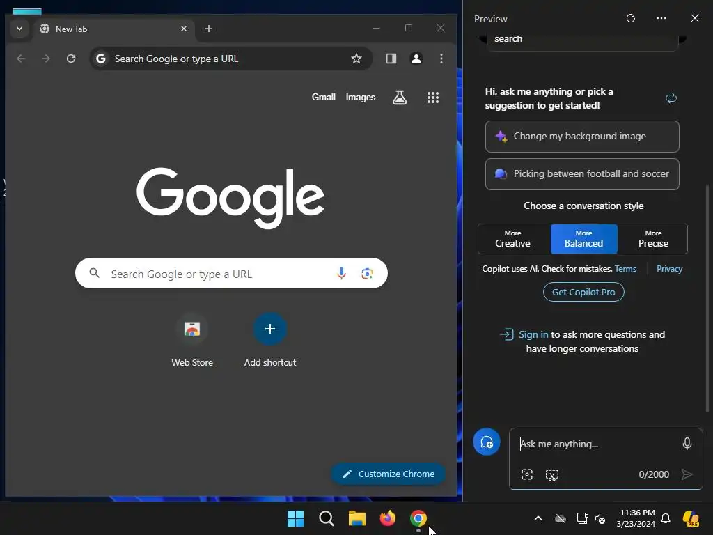Select Picking between football and soccer

[582, 174]
